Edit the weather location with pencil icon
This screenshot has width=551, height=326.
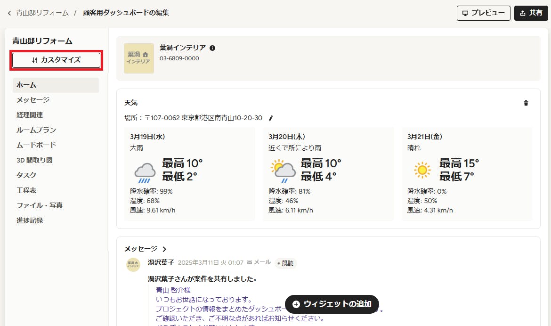point(271,118)
